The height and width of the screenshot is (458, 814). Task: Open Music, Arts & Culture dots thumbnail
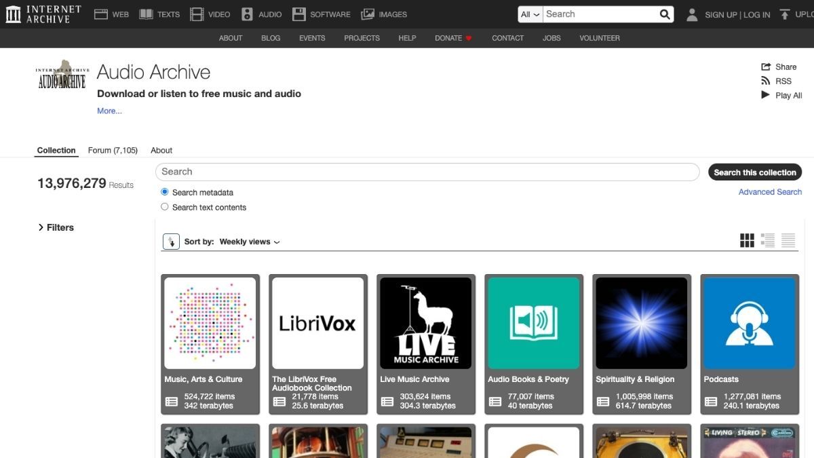[x=210, y=323]
